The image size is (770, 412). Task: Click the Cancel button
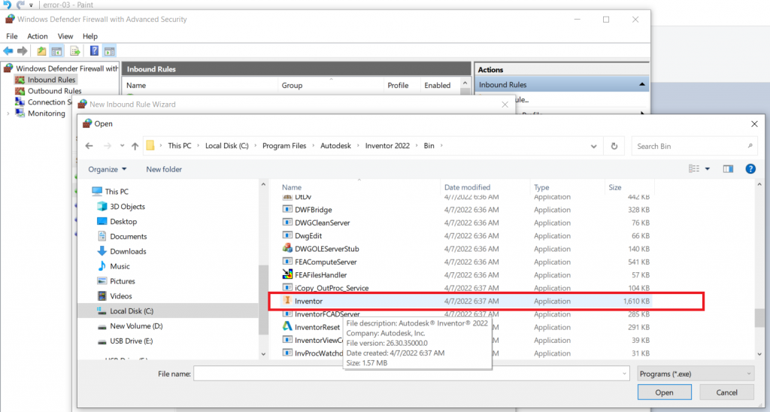726,392
